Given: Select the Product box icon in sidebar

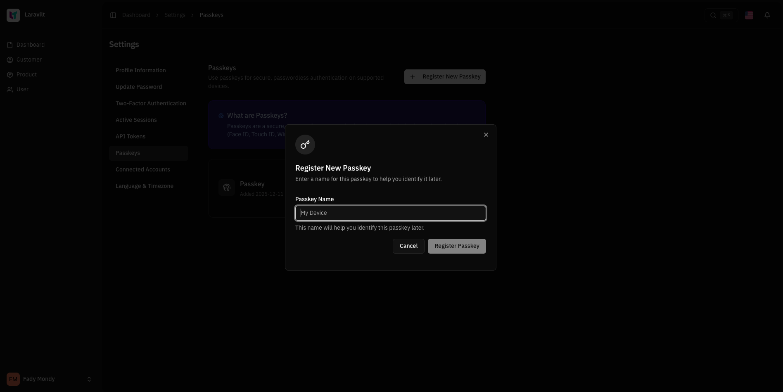Looking at the screenshot, I should click(x=9, y=75).
